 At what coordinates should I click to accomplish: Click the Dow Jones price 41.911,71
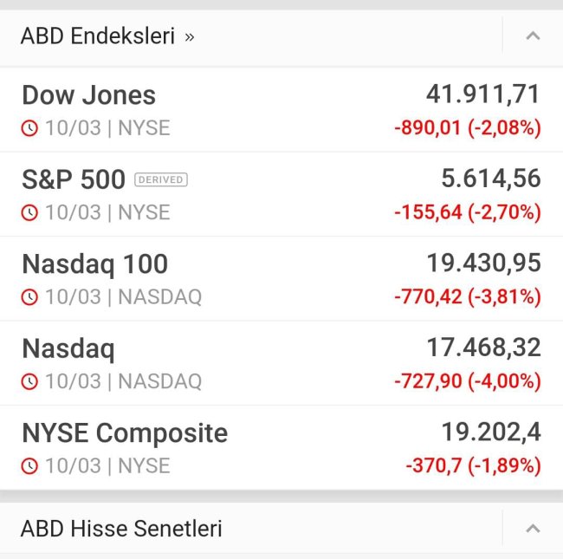(483, 94)
